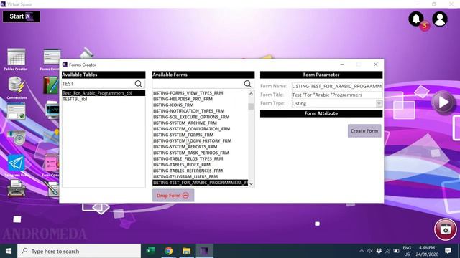This screenshot has height=258, width=460.
Task: Click the Available Tables search field
Action: point(98,84)
